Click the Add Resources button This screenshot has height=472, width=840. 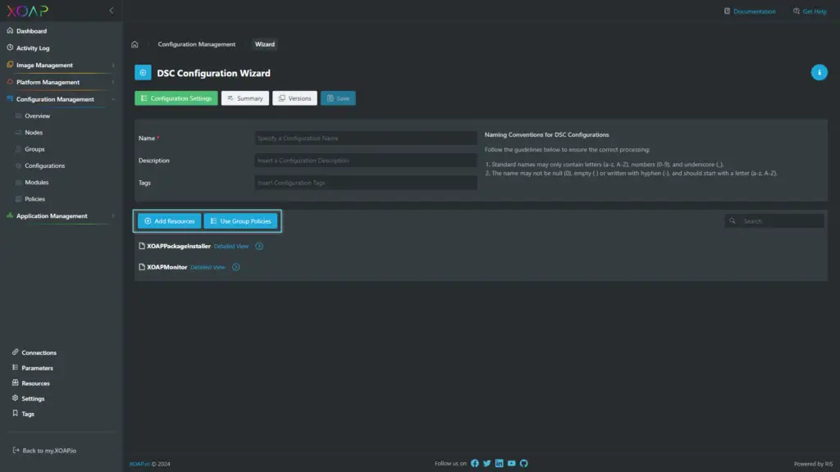pos(169,221)
